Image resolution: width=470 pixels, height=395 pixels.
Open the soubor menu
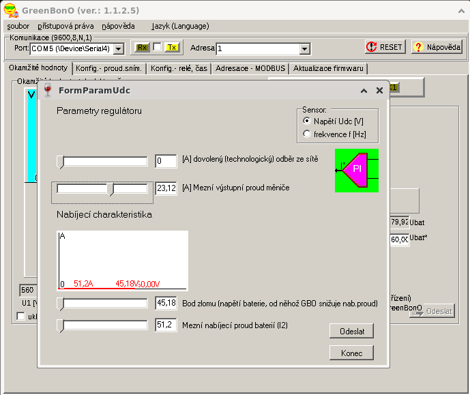(18, 26)
